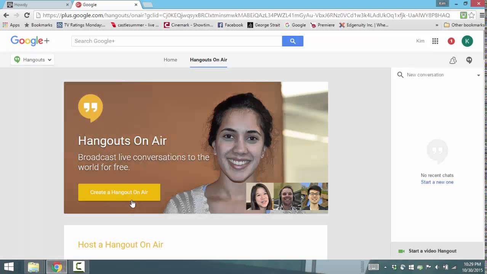Close the Howdy browser tab
This screenshot has width=487, height=274.
67,5
